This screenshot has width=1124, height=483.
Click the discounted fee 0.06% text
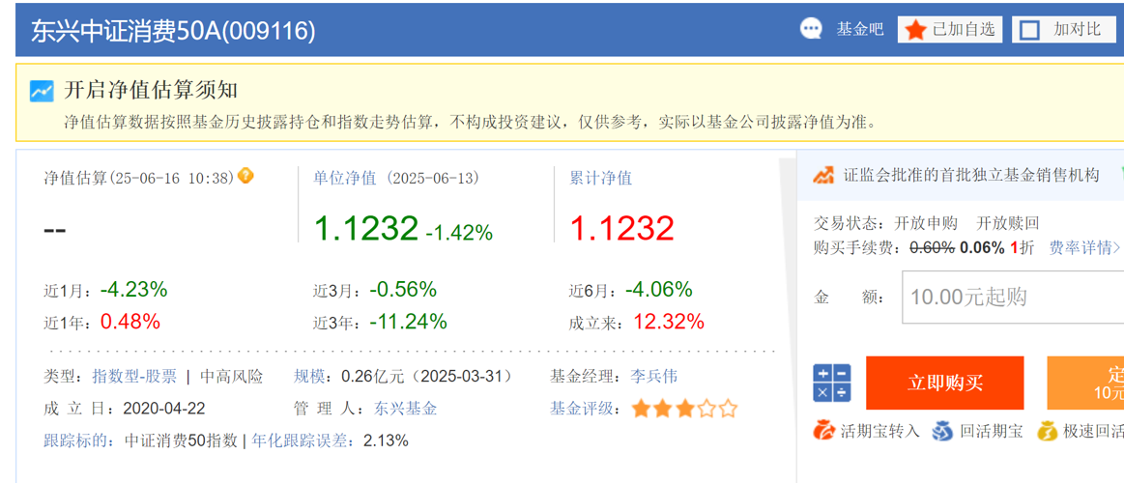coord(982,248)
